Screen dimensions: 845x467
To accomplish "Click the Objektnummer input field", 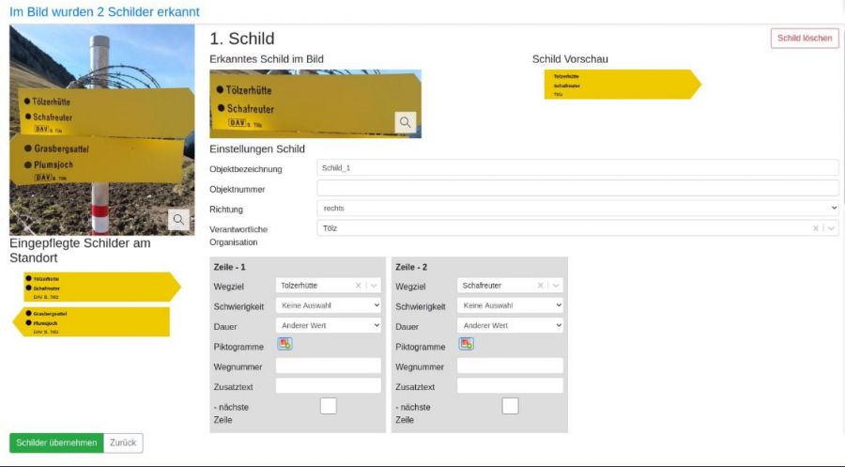I will coord(577,188).
